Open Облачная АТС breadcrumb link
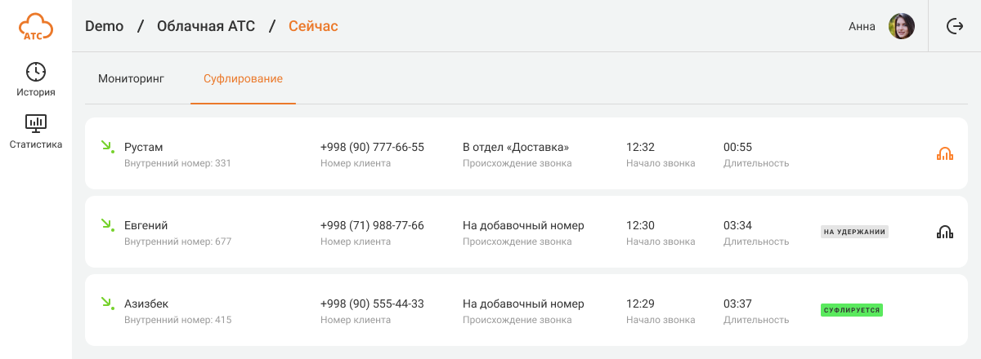Screen dimensions: 981x359 click(206, 26)
